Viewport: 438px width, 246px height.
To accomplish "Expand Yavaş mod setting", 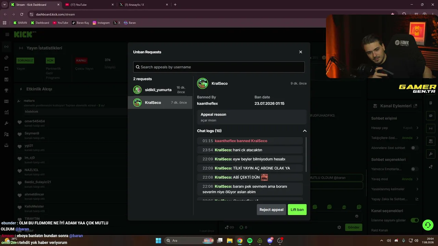I will click(x=395, y=179).
